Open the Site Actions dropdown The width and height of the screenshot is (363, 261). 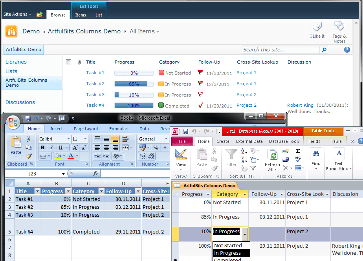[x=17, y=15]
